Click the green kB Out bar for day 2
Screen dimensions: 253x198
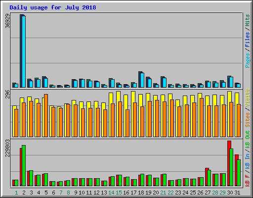coord(24,165)
